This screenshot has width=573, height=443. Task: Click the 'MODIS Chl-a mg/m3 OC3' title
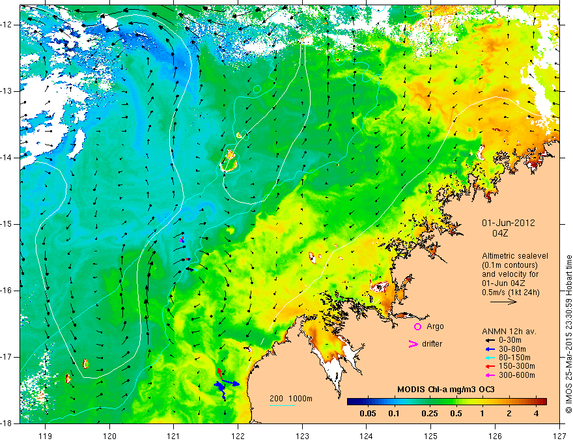446,390
